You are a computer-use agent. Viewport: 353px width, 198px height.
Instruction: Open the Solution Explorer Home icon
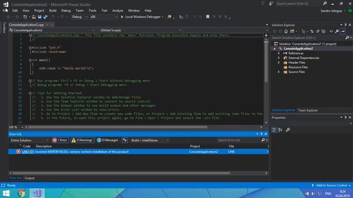pyautogui.click(x=286, y=31)
